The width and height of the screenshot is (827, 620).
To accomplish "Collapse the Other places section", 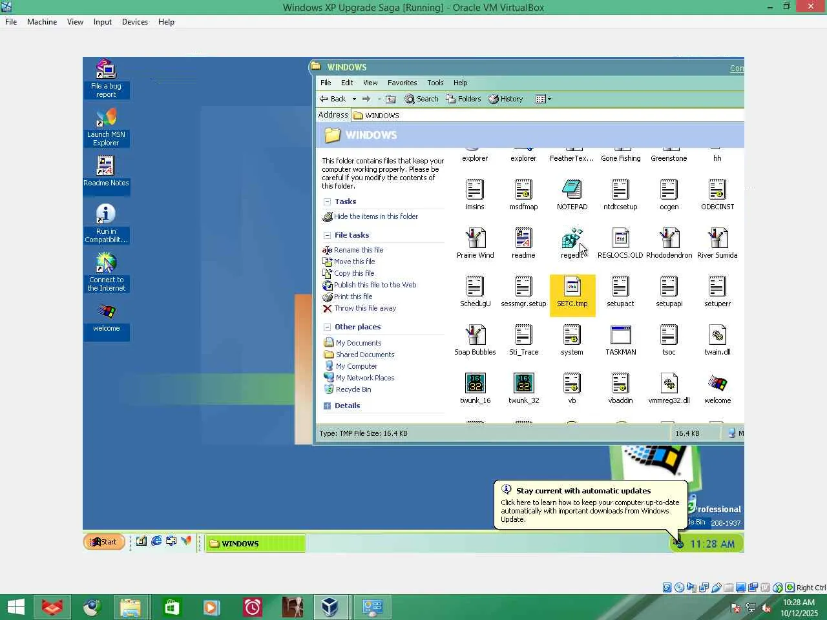I will point(327,327).
